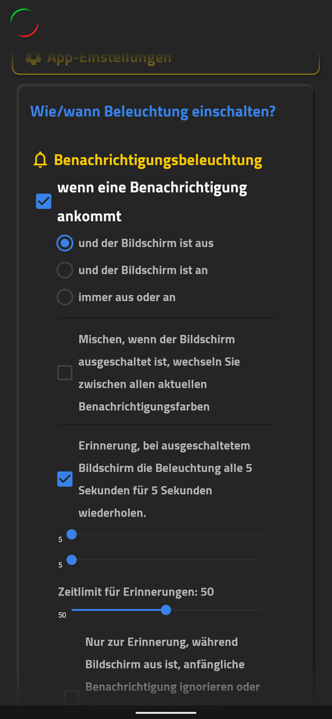Enable the Mischen notification colors checkbox
This screenshot has height=719, width=332.
pyautogui.click(x=65, y=373)
